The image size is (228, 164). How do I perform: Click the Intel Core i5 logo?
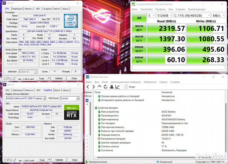71,21
